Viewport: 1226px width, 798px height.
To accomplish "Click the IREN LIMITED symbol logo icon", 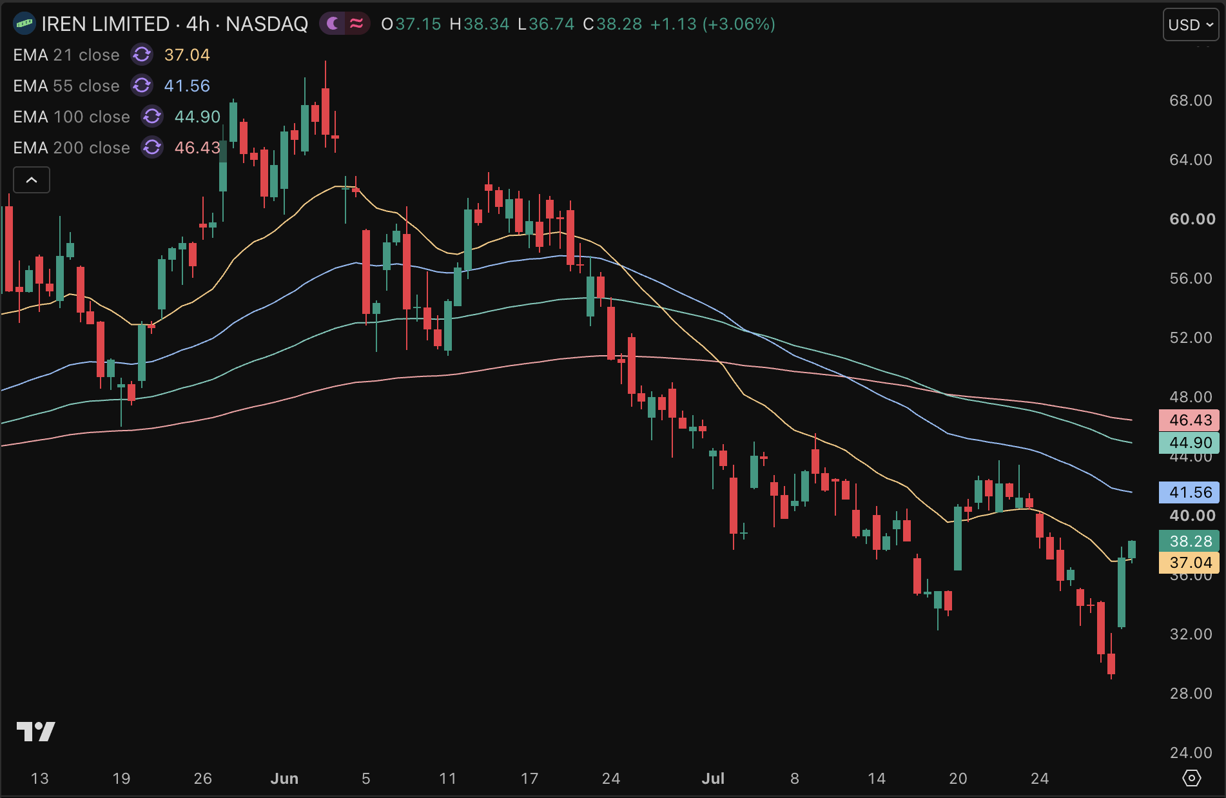I will coord(24,24).
